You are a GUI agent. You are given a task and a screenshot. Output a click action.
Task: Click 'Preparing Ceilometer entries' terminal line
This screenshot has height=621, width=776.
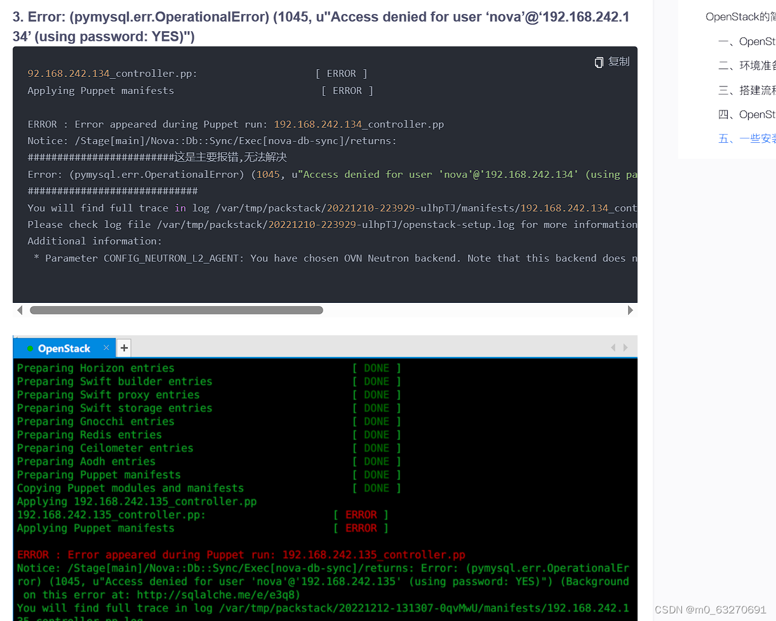point(105,448)
